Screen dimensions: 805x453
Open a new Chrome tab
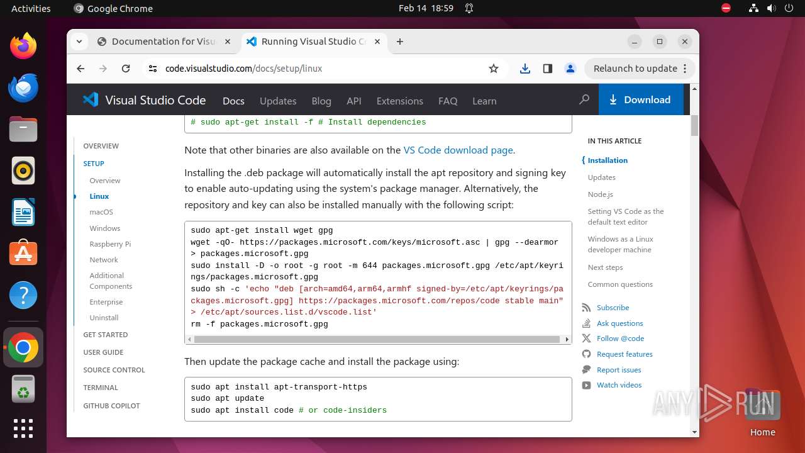400,42
